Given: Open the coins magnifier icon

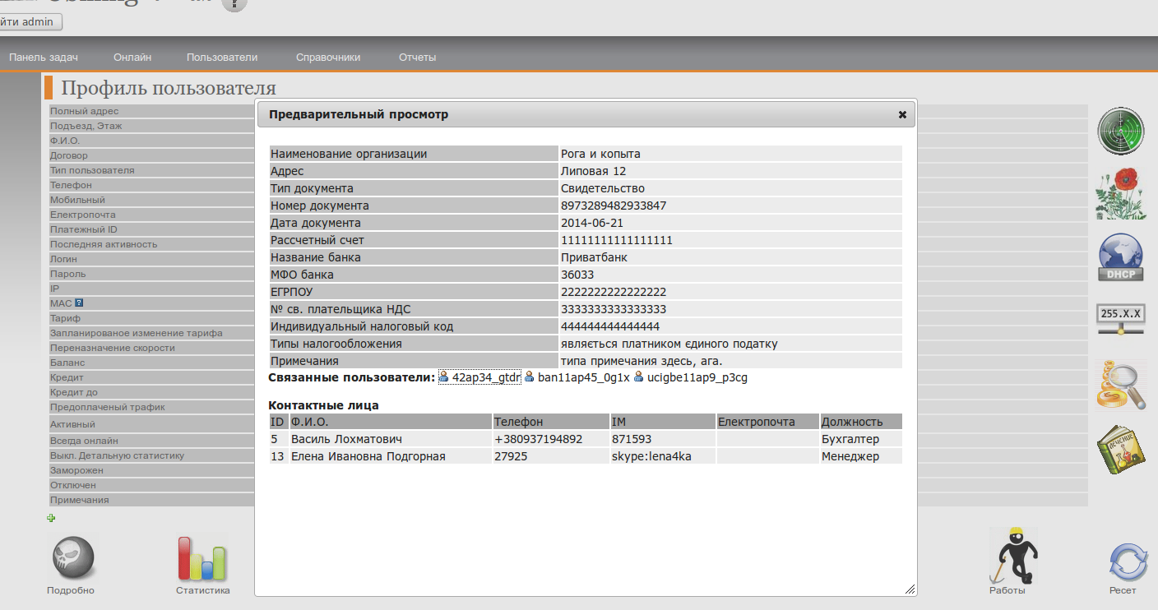Looking at the screenshot, I should 1120,384.
